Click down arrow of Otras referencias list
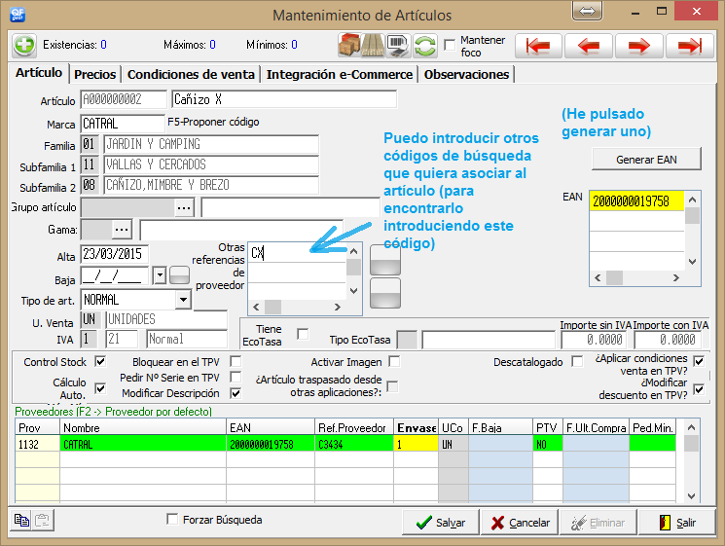The height and width of the screenshot is (546, 725). pyautogui.click(x=353, y=291)
